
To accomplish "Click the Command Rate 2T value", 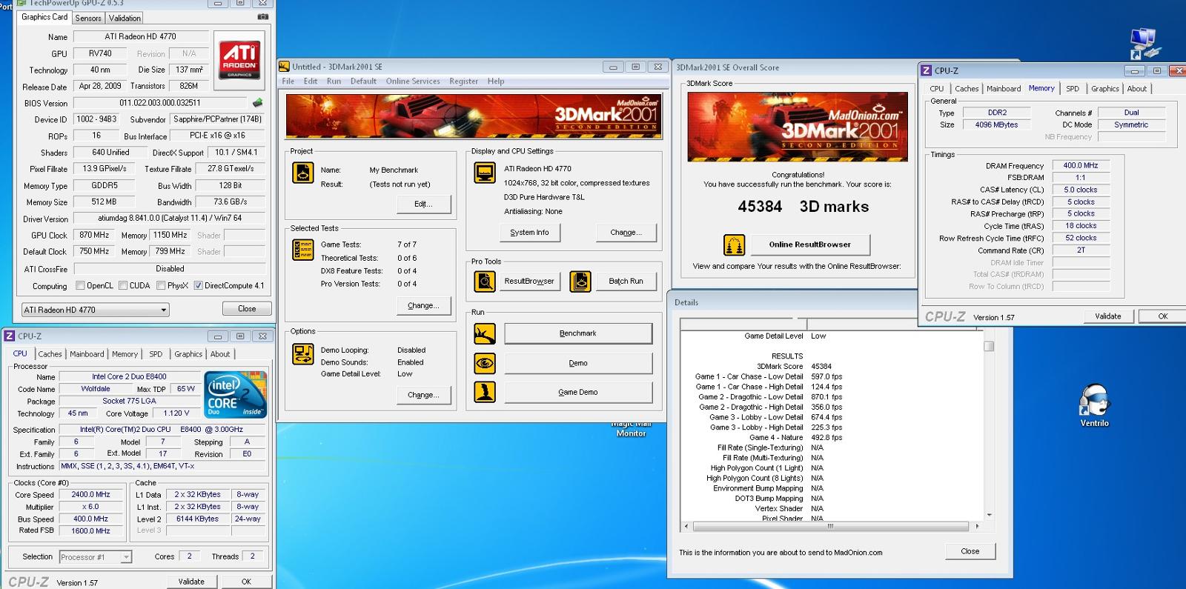I will (1081, 250).
